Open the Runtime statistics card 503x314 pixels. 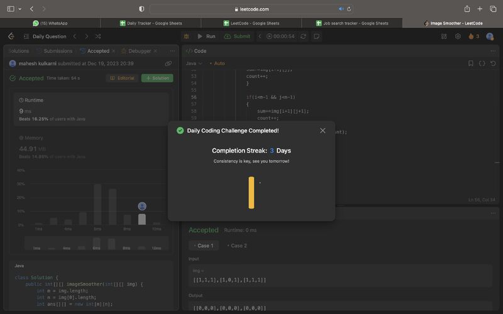tap(91, 109)
